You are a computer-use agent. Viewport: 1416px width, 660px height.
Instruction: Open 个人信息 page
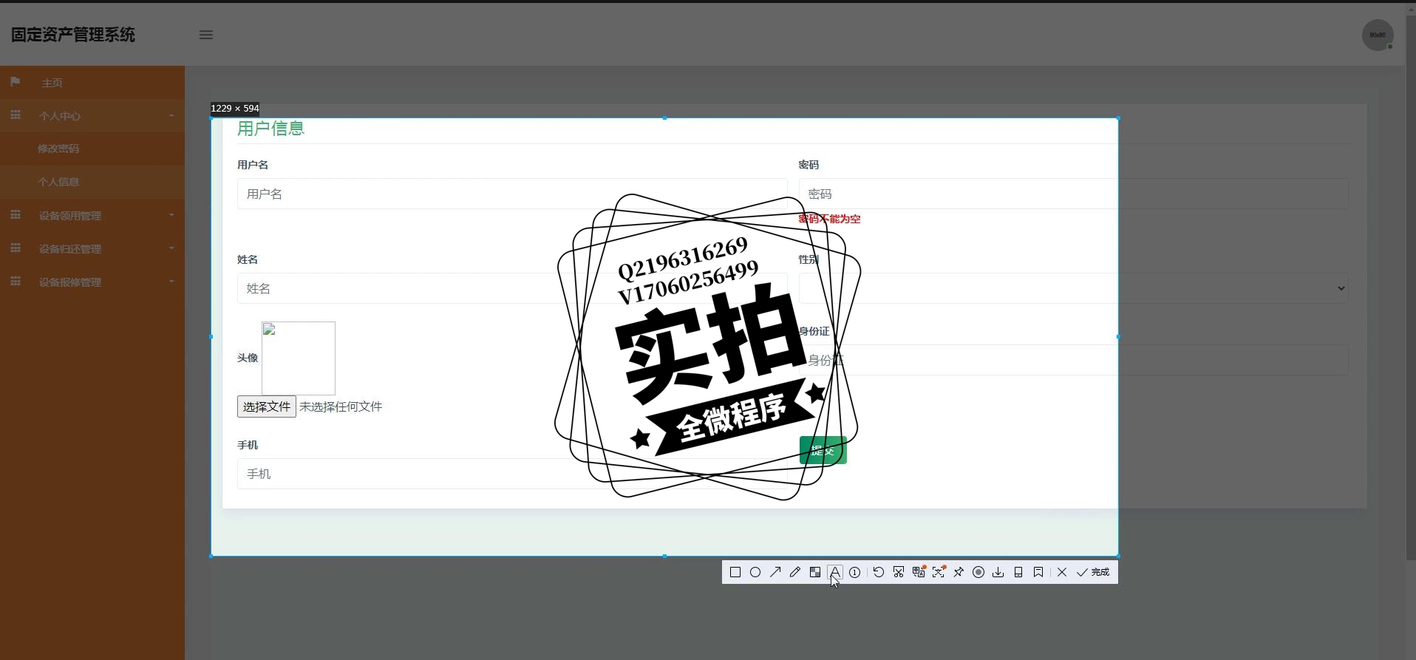pyautogui.click(x=92, y=182)
